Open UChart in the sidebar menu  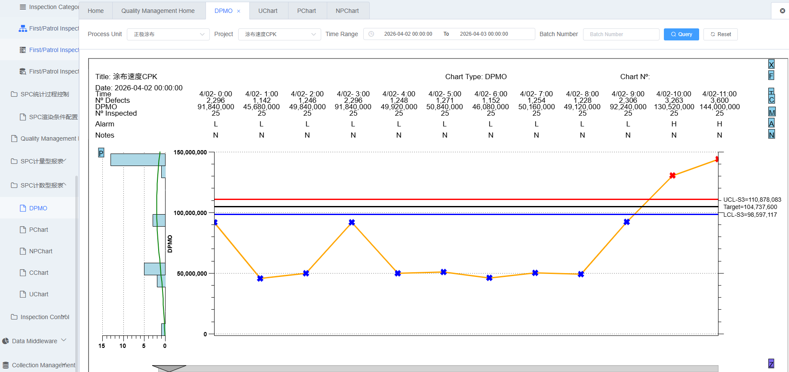coord(38,294)
